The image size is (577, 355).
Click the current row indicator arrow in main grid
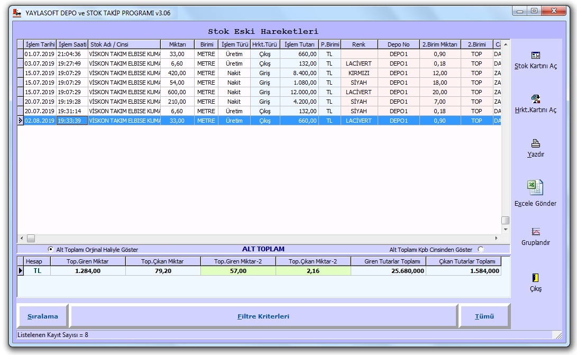(x=21, y=121)
